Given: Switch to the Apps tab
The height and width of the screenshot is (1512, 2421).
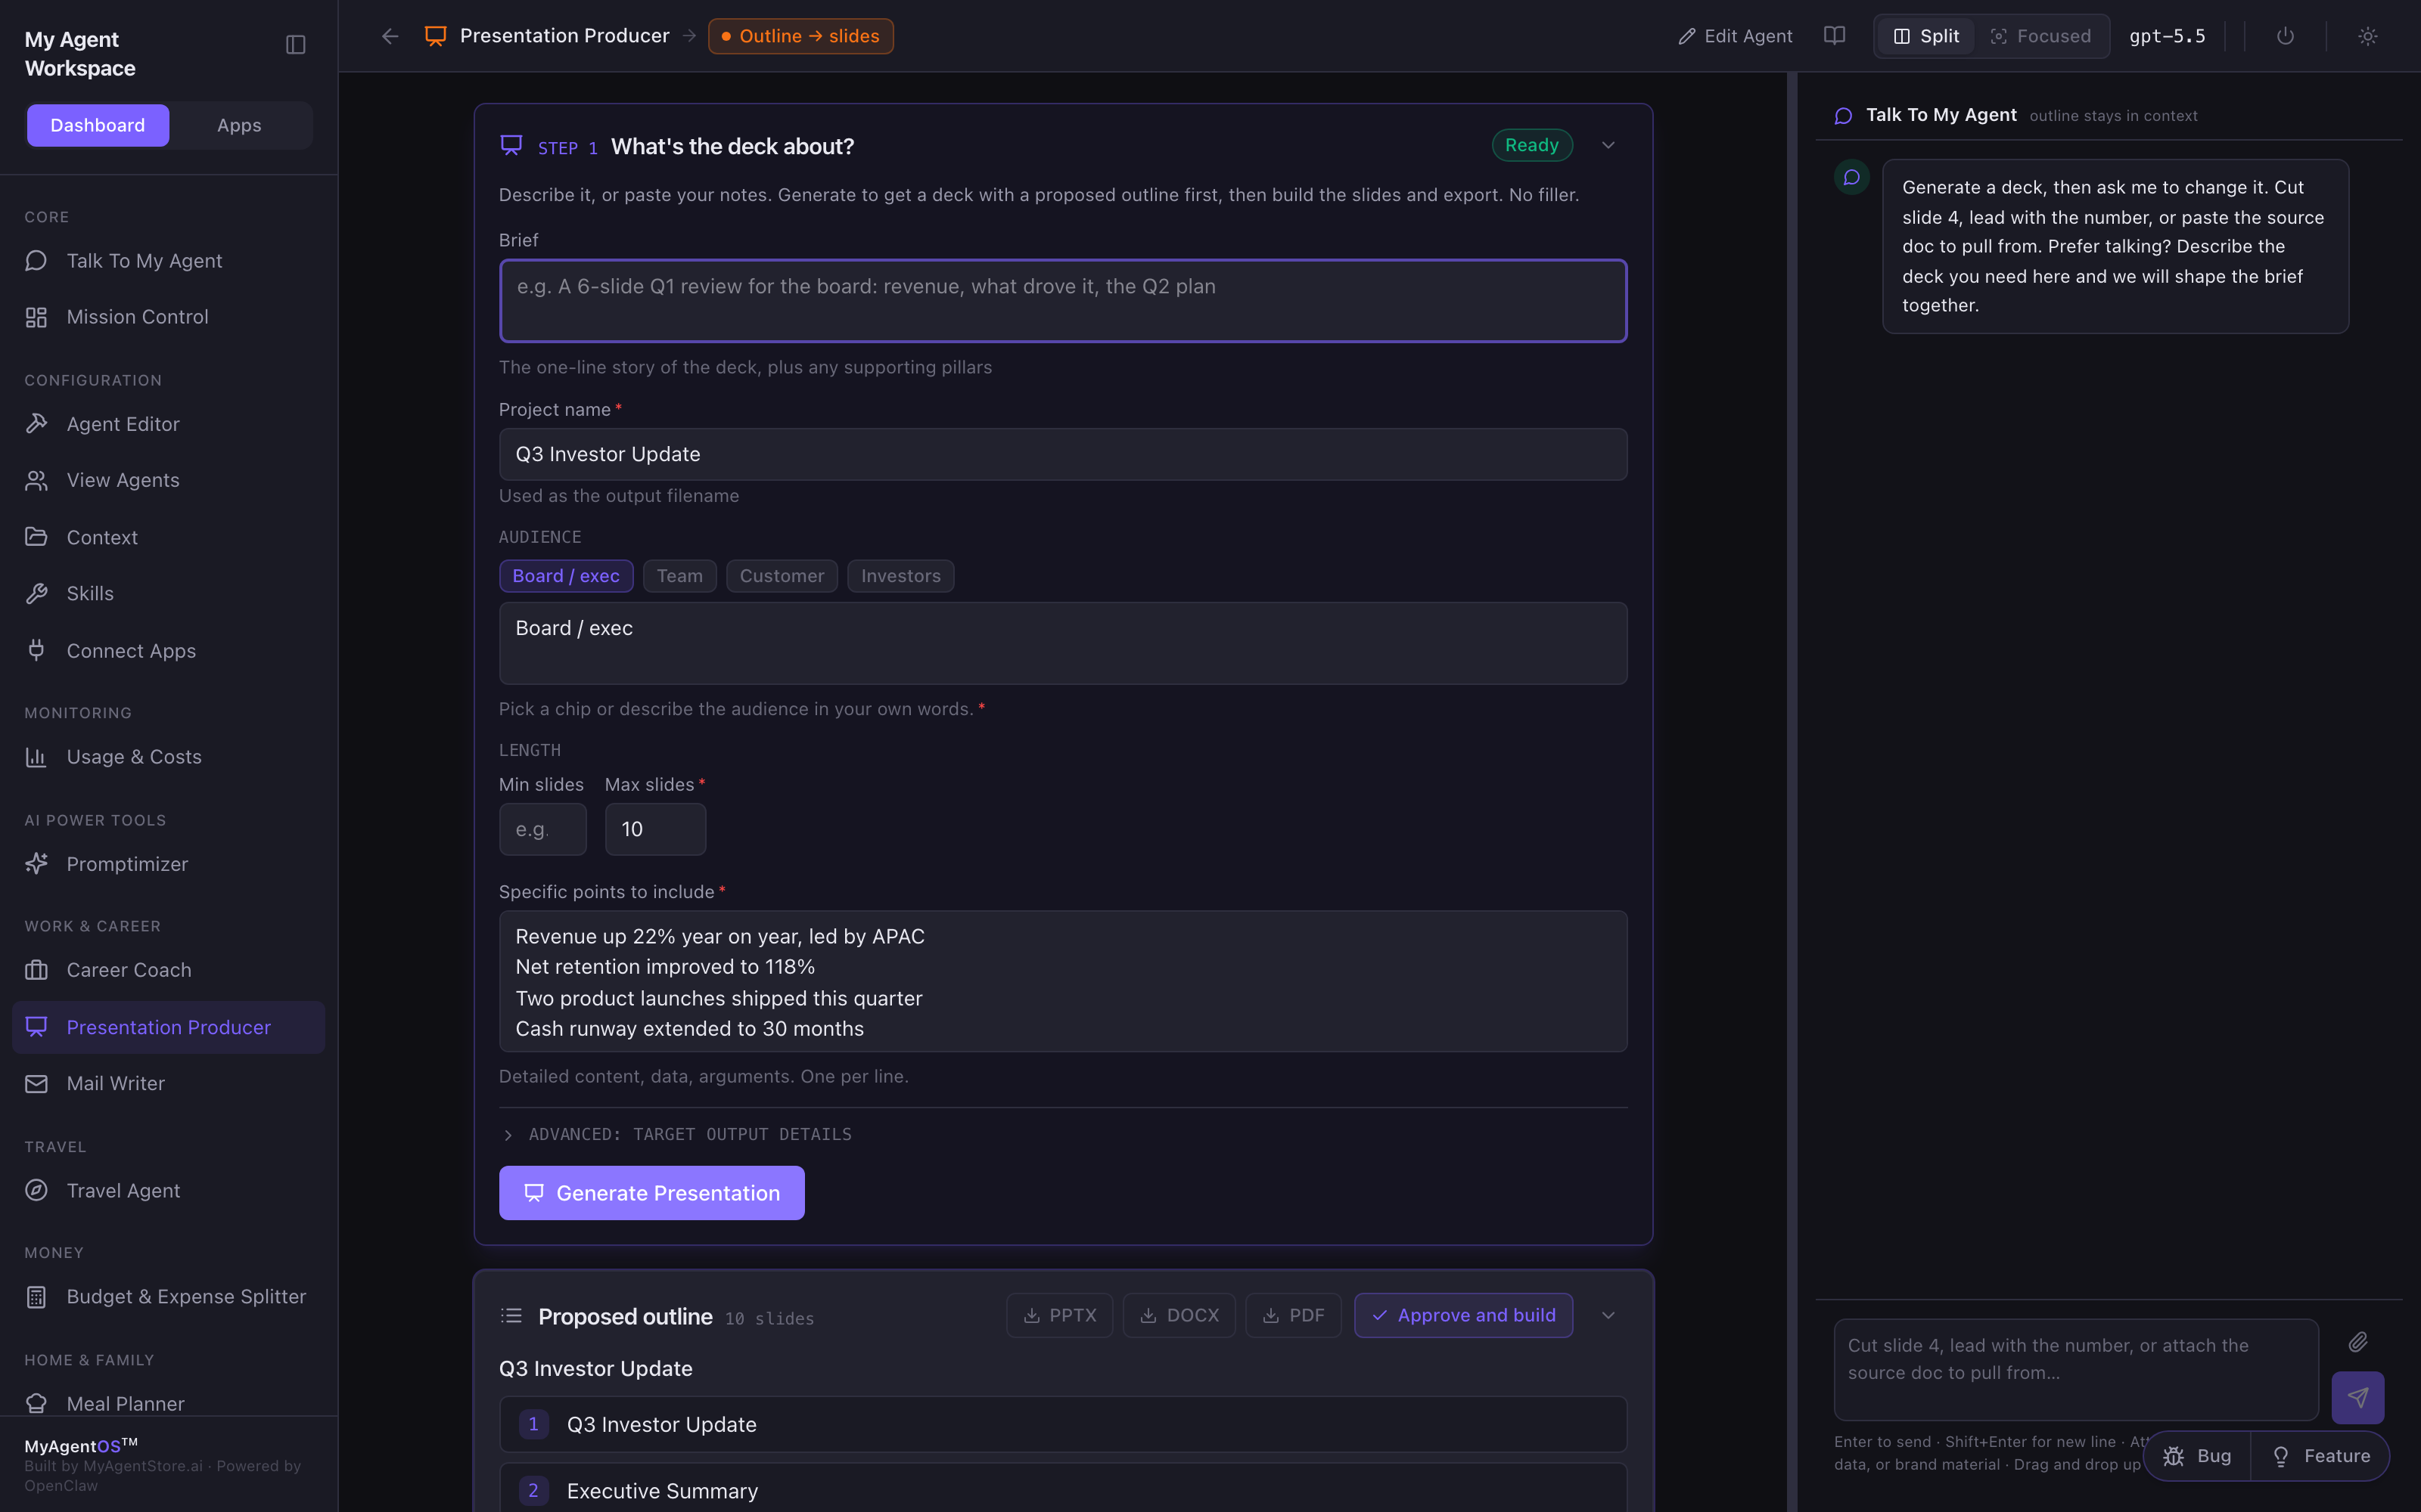Looking at the screenshot, I should click(239, 125).
